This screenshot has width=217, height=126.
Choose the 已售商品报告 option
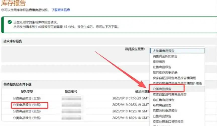[162, 116]
